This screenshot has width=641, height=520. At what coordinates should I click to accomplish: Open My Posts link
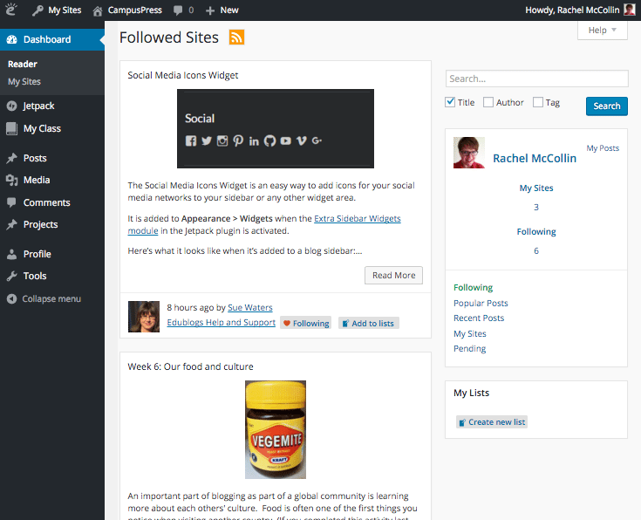point(603,148)
